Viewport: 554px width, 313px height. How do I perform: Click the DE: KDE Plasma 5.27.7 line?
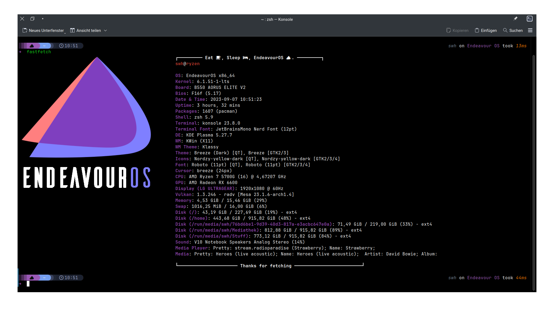pyautogui.click(x=204, y=135)
